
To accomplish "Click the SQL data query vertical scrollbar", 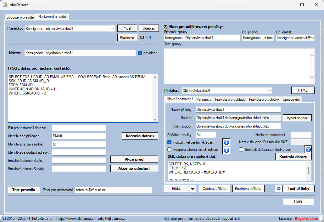I will point(308,171).
